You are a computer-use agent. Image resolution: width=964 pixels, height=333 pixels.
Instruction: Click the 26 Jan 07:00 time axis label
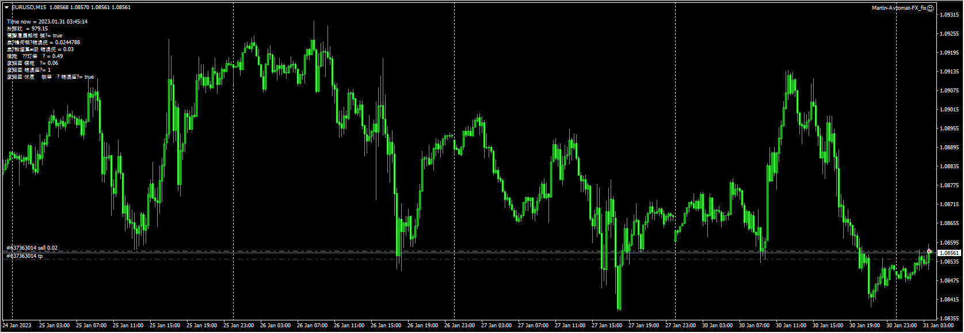(x=313, y=326)
